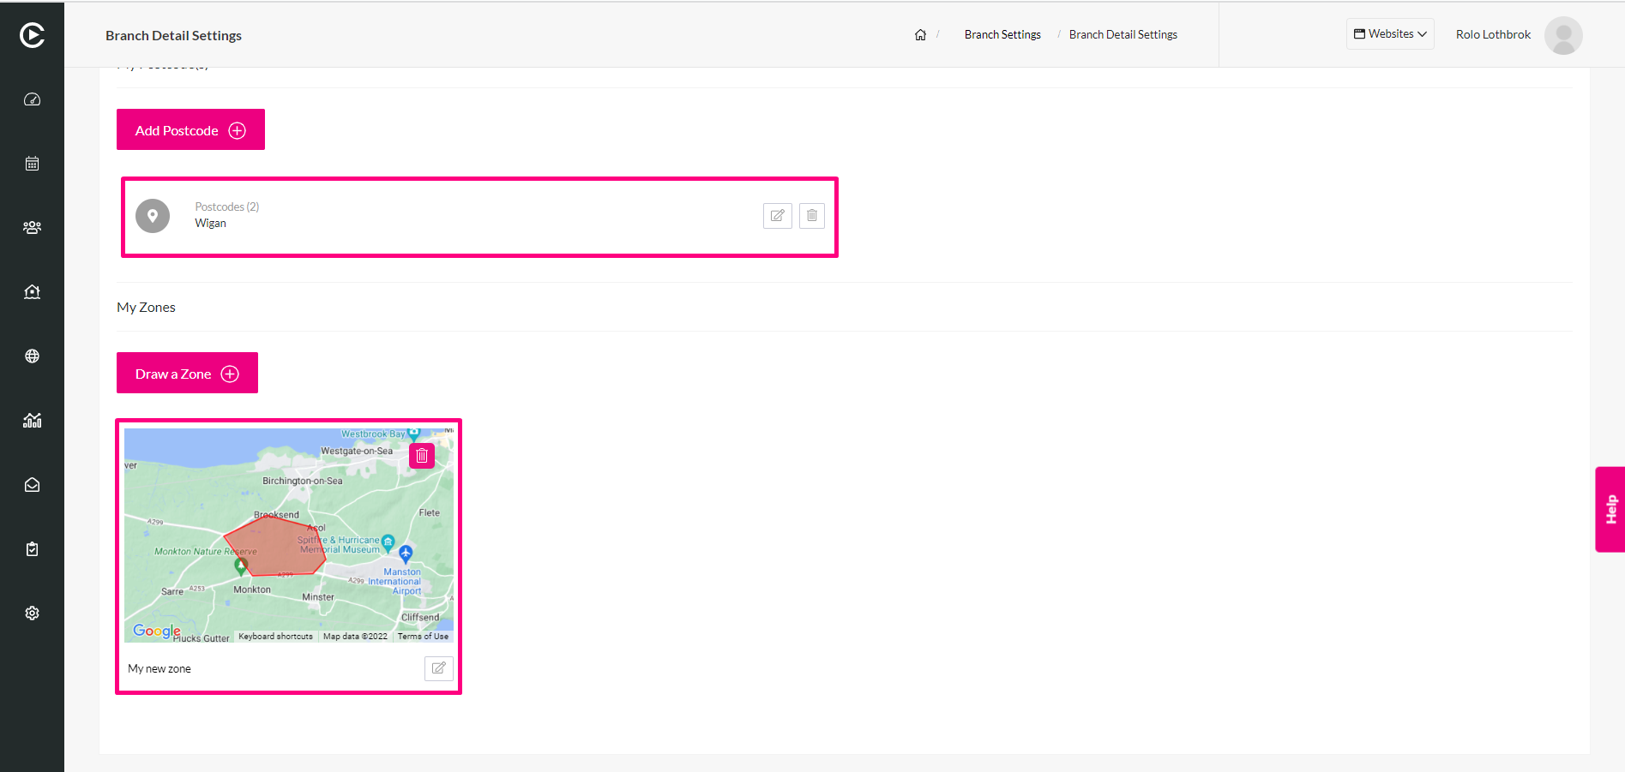
Task: Edit the 'My new zone' name
Action: coord(439,668)
